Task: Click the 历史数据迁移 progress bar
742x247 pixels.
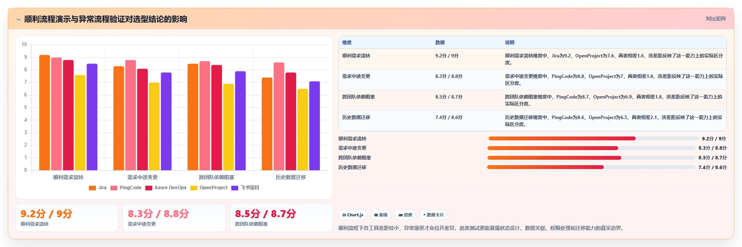Action: [591, 167]
